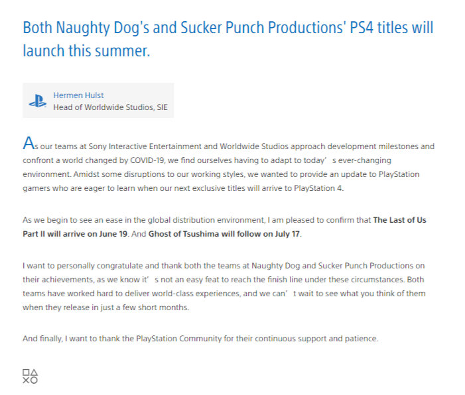Click the PlayStation logo icon beside author

38,101
